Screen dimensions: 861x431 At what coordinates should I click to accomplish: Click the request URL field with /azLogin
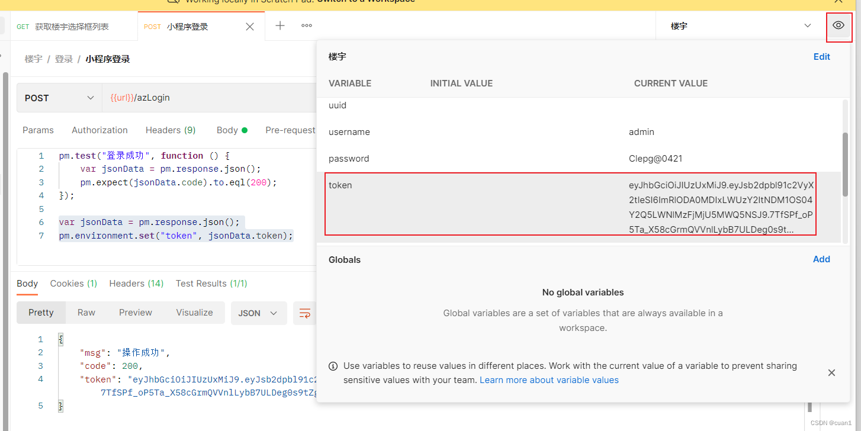208,98
